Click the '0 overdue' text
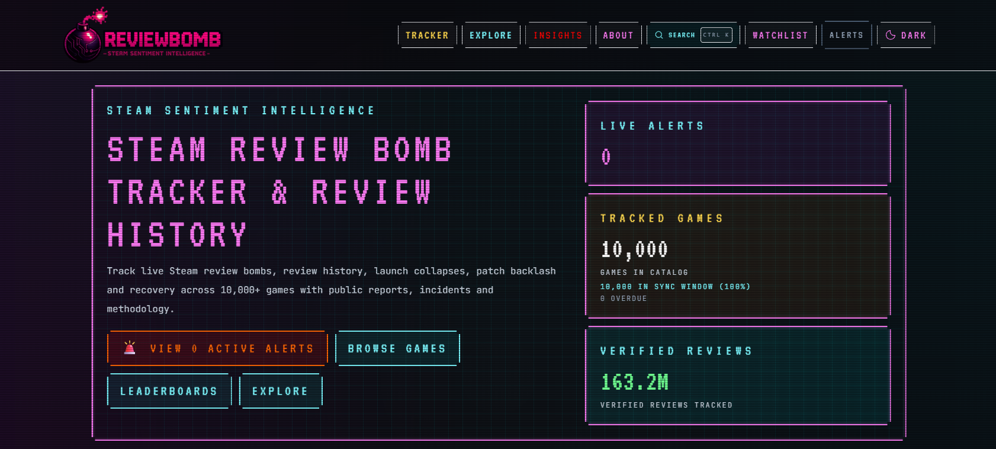The height and width of the screenshot is (449, 996). [624, 299]
